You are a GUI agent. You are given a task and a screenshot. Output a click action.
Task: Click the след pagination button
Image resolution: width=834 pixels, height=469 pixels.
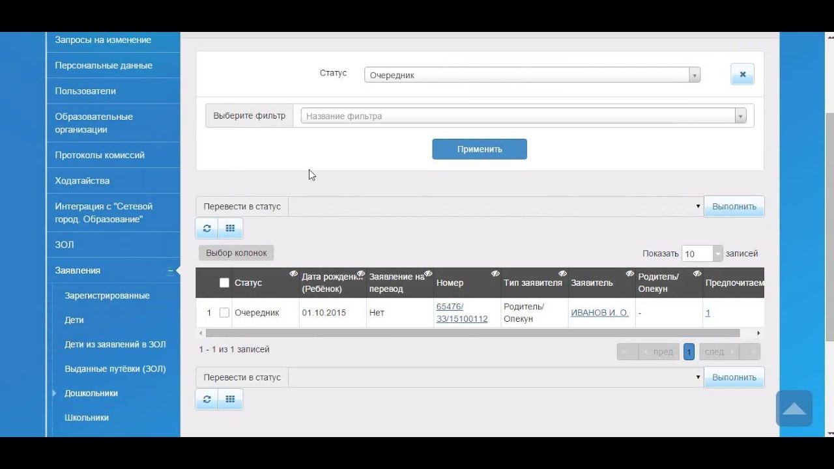719,352
